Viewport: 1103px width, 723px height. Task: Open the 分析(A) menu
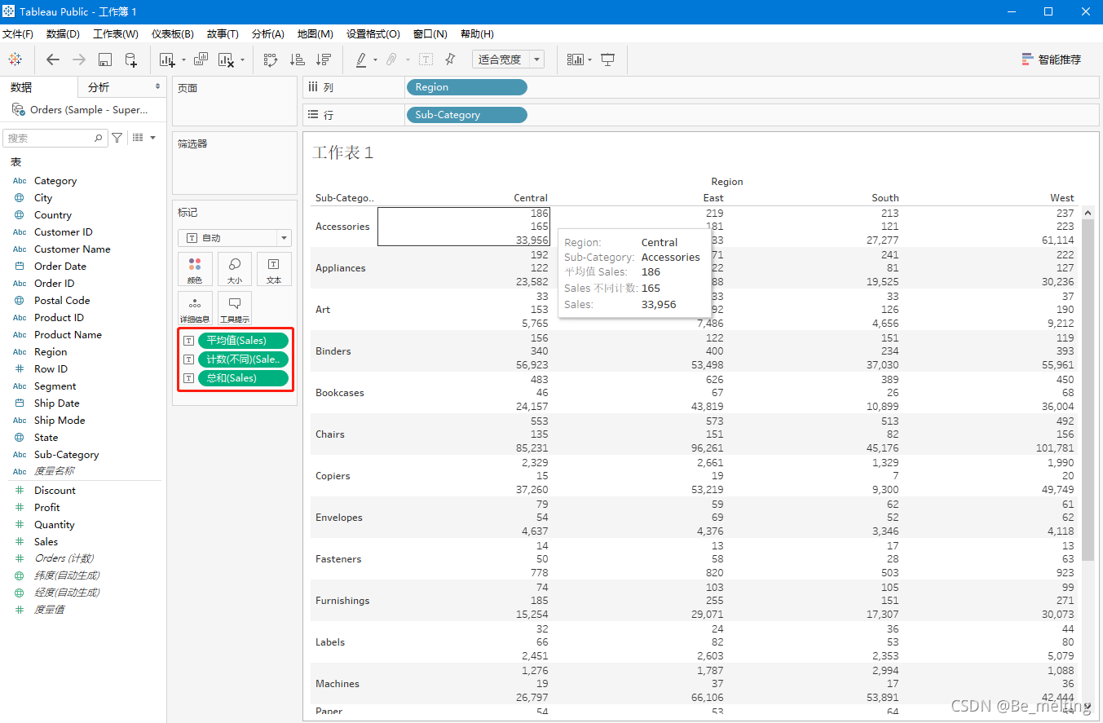[x=268, y=34]
